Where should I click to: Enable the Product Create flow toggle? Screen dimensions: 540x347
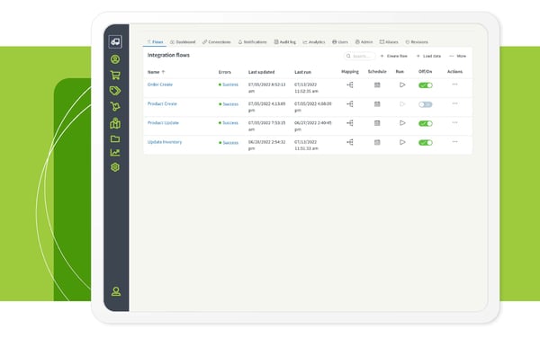[426, 104]
